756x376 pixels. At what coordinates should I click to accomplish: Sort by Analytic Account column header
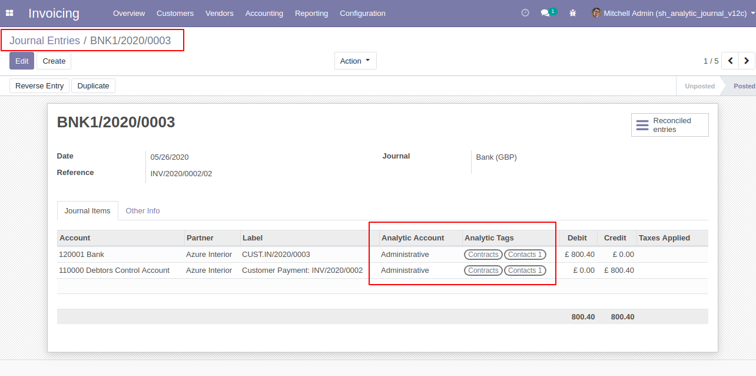tap(420, 238)
